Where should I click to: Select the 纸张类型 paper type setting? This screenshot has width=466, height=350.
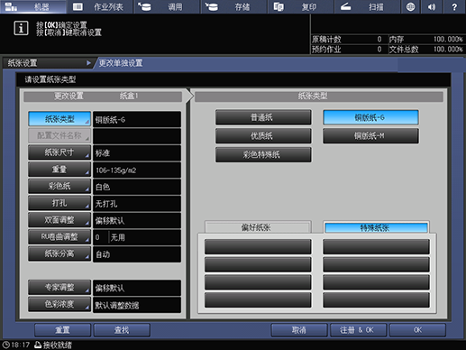tap(59, 119)
